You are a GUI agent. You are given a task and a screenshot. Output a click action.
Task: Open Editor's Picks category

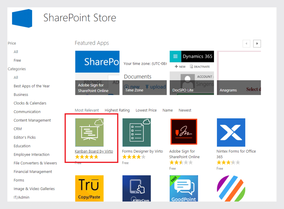pos(25,137)
